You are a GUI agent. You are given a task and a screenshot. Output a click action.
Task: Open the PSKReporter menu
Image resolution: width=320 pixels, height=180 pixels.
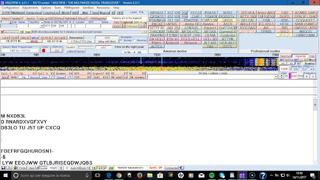click(x=71, y=8)
